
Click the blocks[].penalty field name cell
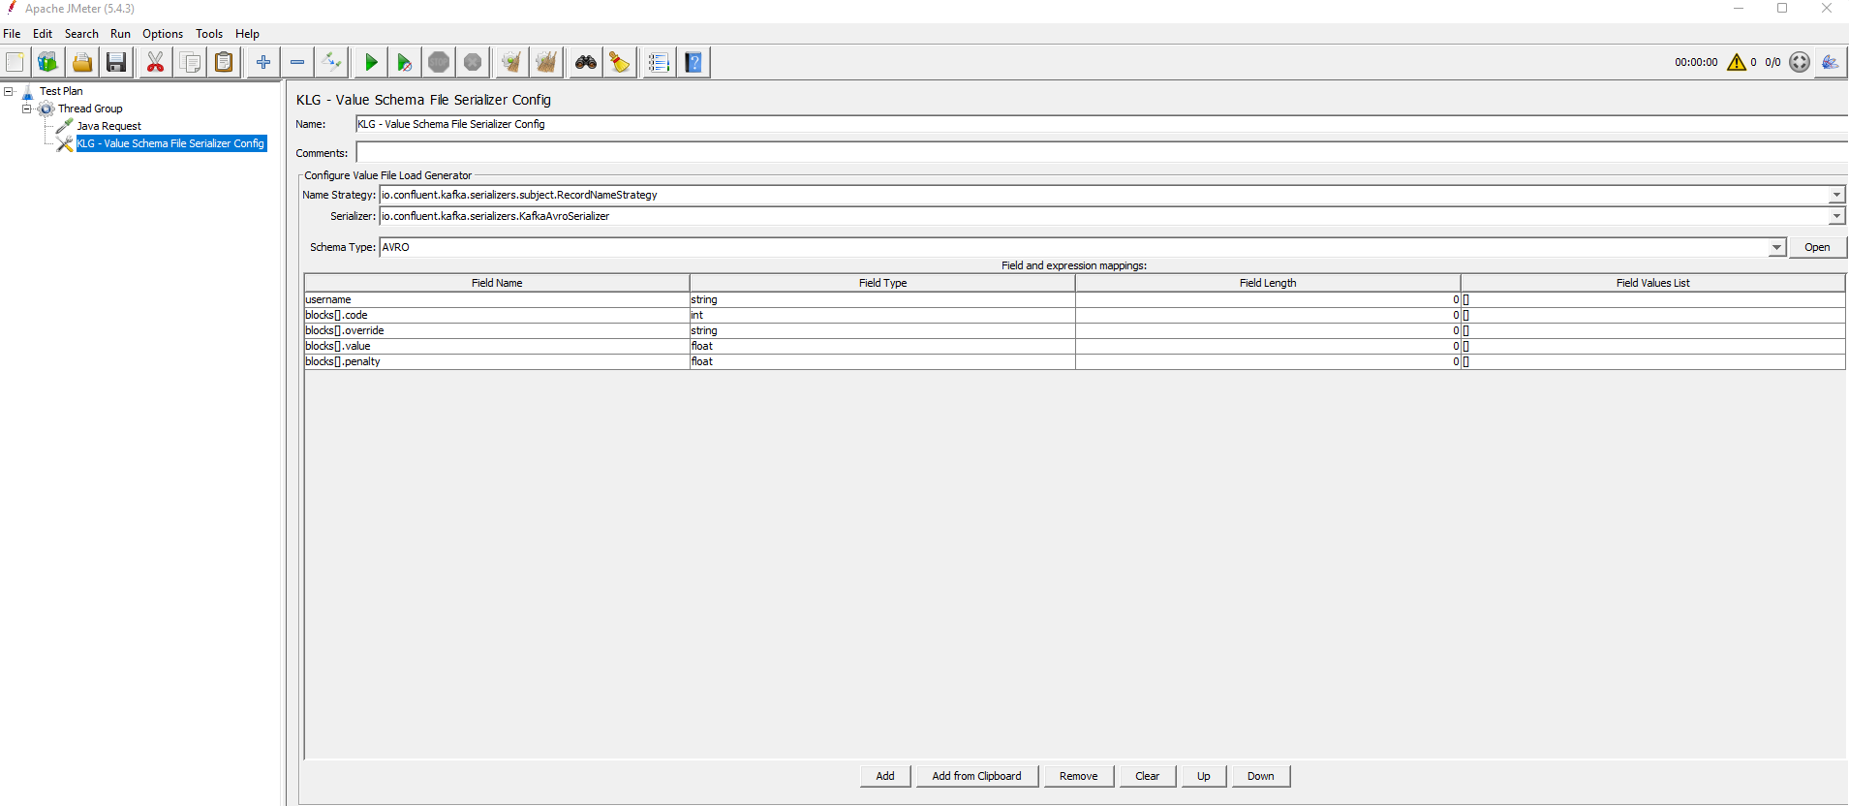(x=497, y=361)
